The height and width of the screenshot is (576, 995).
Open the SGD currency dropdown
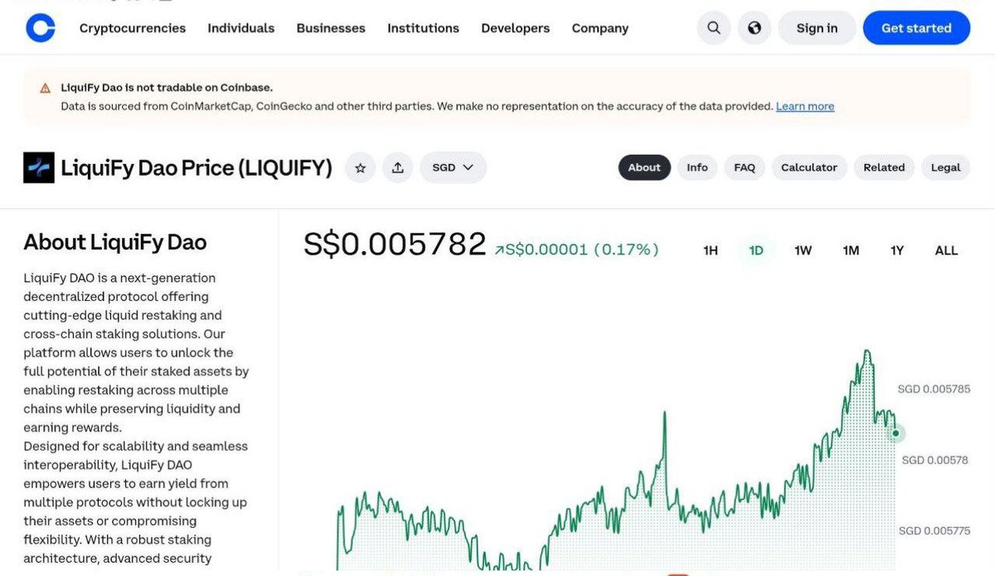click(453, 167)
